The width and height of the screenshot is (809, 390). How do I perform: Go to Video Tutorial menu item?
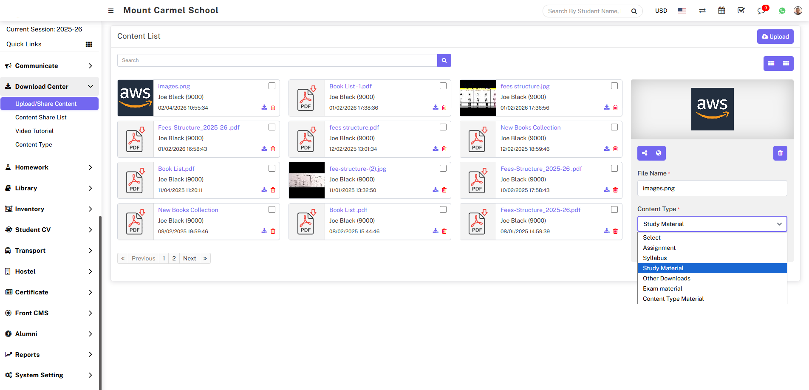pos(34,131)
